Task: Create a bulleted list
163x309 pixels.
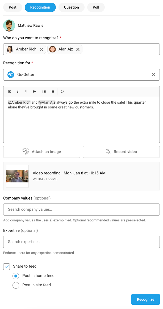Action: [x=44, y=91]
